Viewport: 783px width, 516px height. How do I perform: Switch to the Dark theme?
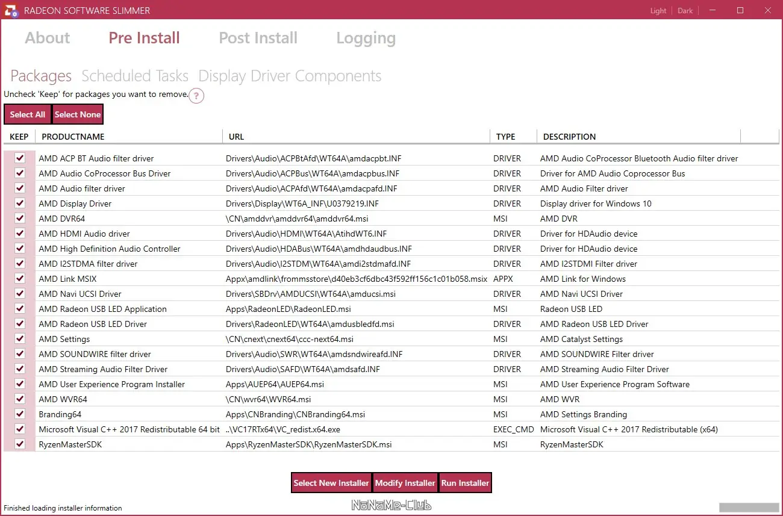(685, 11)
